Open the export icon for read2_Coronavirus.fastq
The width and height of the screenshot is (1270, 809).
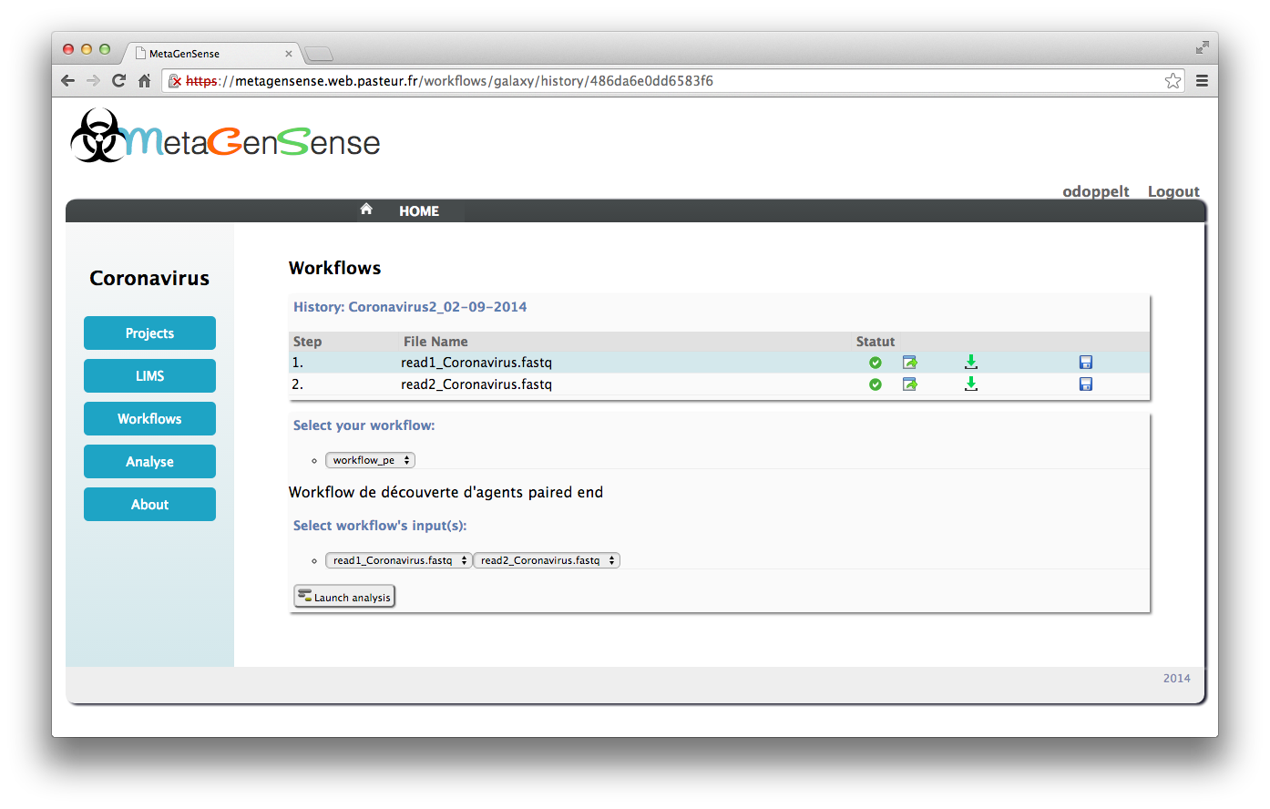pyautogui.click(x=909, y=384)
